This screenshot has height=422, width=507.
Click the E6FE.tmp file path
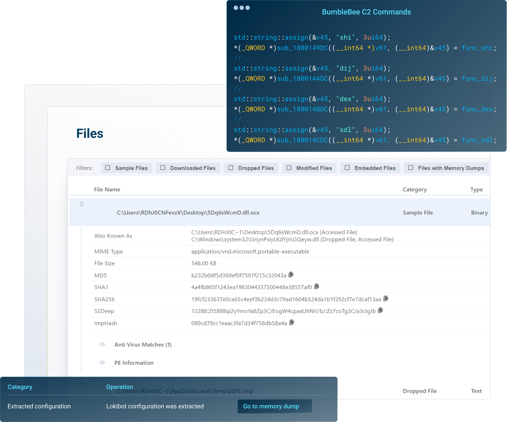(x=185, y=391)
